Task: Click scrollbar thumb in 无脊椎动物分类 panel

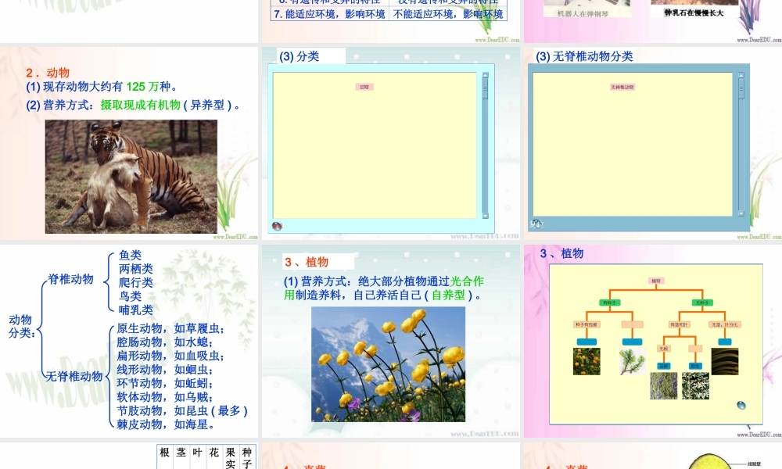Action: point(741,89)
